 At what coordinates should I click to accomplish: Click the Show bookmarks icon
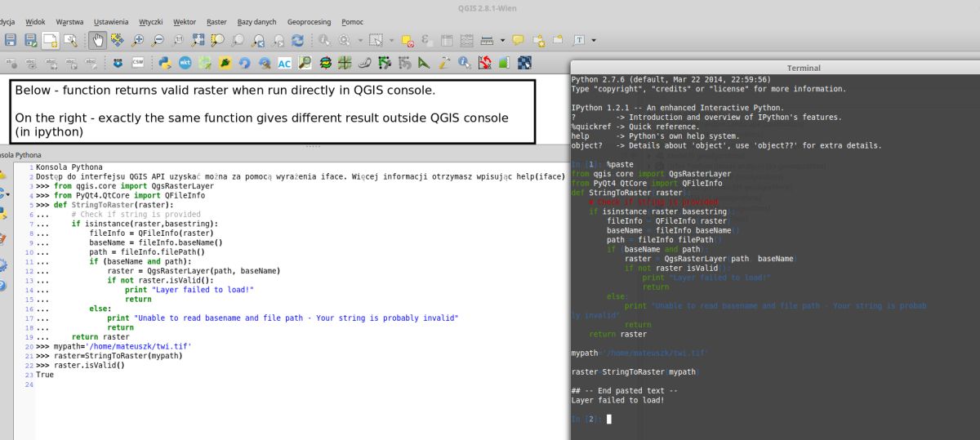559,39
